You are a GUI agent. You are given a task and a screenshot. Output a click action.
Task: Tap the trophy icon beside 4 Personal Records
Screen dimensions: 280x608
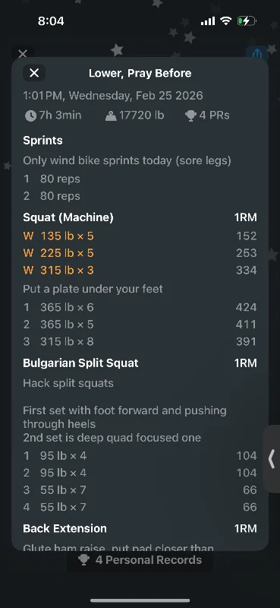pyautogui.click(x=83, y=560)
